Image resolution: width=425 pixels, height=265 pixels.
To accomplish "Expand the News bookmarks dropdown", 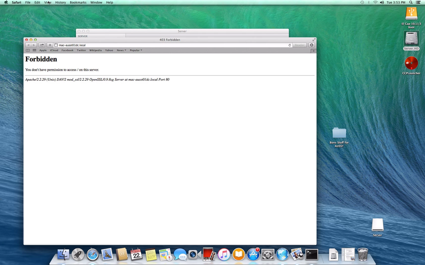I will 121,50.
